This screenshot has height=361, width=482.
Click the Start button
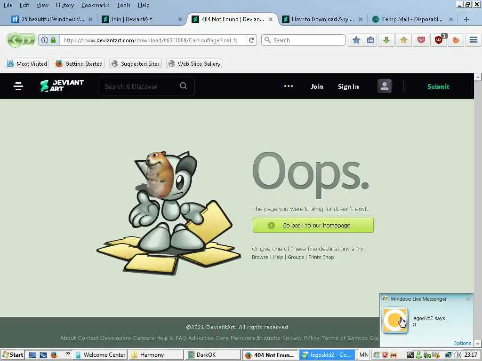(x=13, y=355)
